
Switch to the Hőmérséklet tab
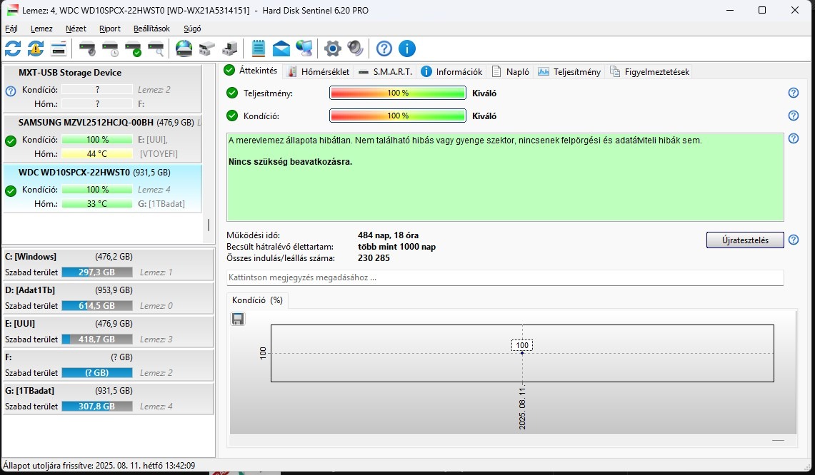click(319, 71)
